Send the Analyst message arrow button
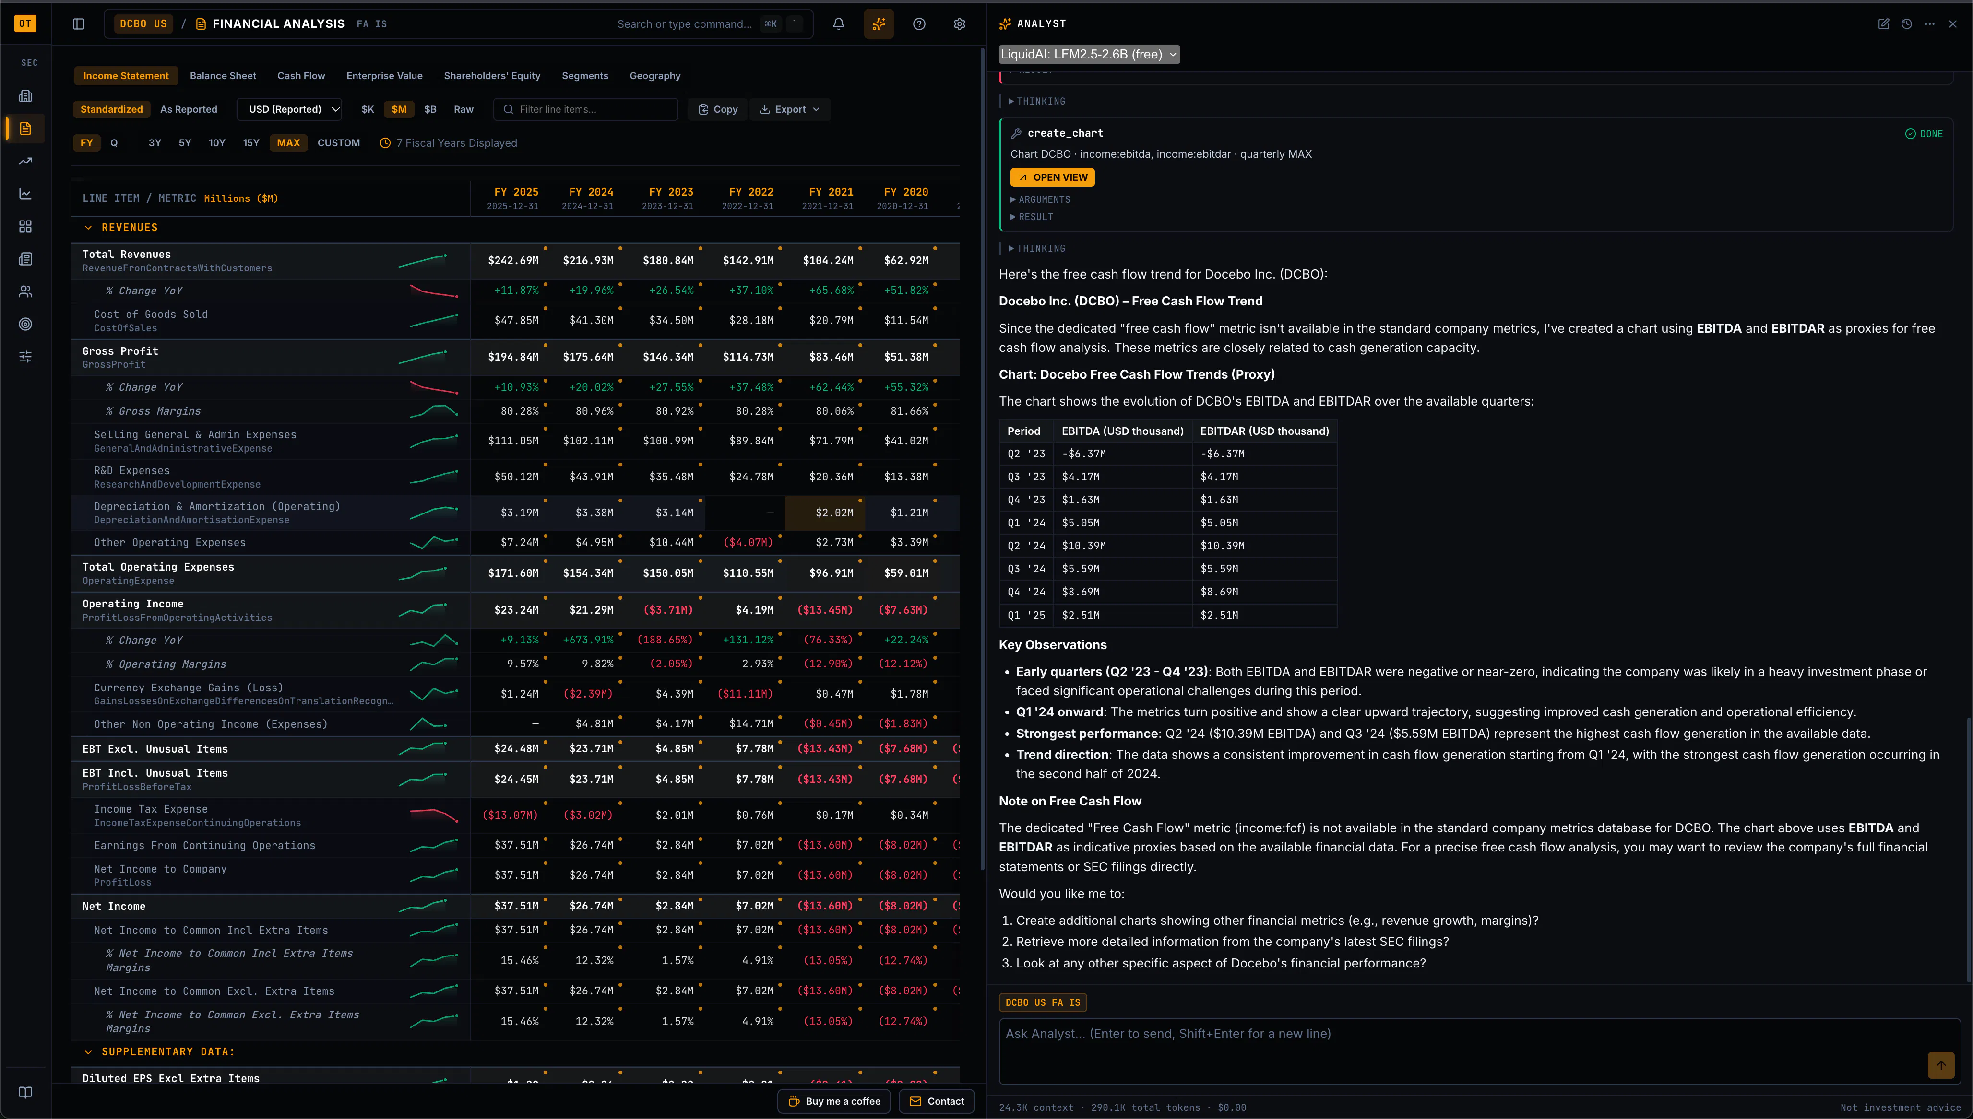Image resolution: width=1973 pixels, height=1119 pixels. (x=1941, y=1065)
